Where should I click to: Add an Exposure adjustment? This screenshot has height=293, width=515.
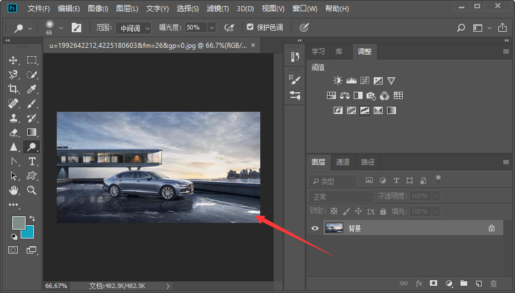click(x=378, y=81)
